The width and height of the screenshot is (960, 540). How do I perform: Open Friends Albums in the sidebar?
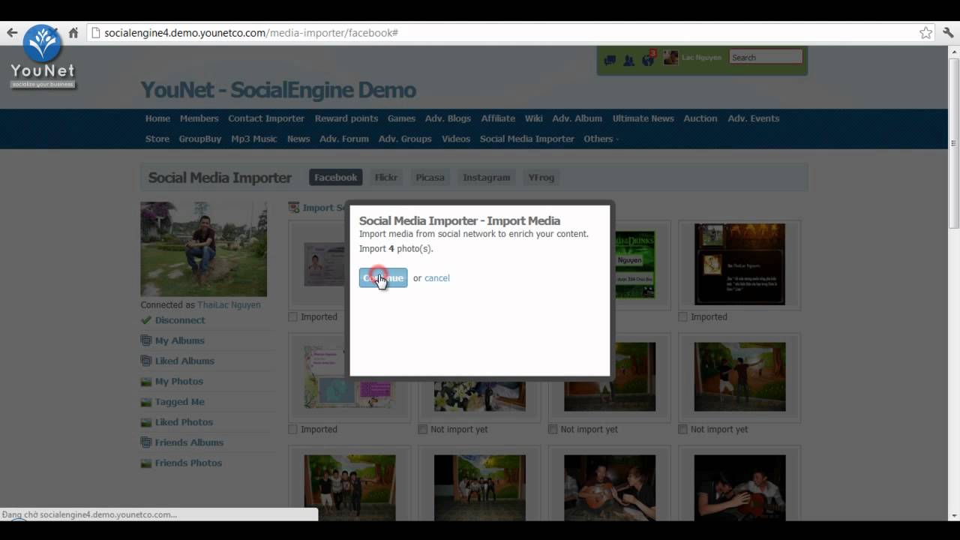pyautogui.click(x=189, y=442)
